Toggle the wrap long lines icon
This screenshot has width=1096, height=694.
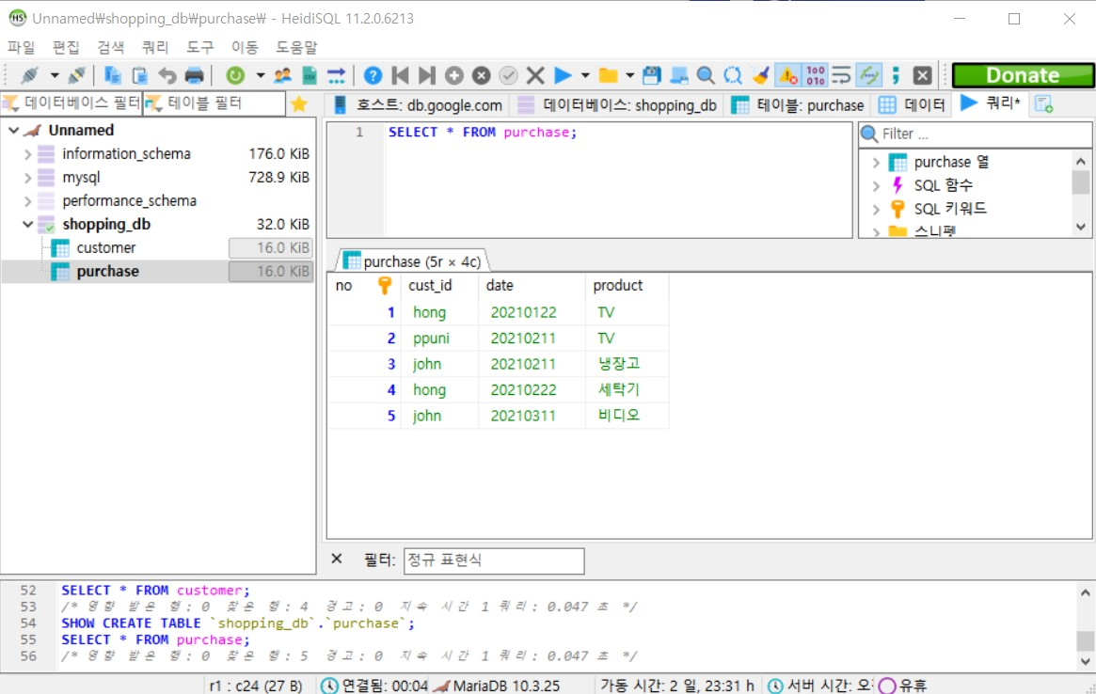point(842,75)
